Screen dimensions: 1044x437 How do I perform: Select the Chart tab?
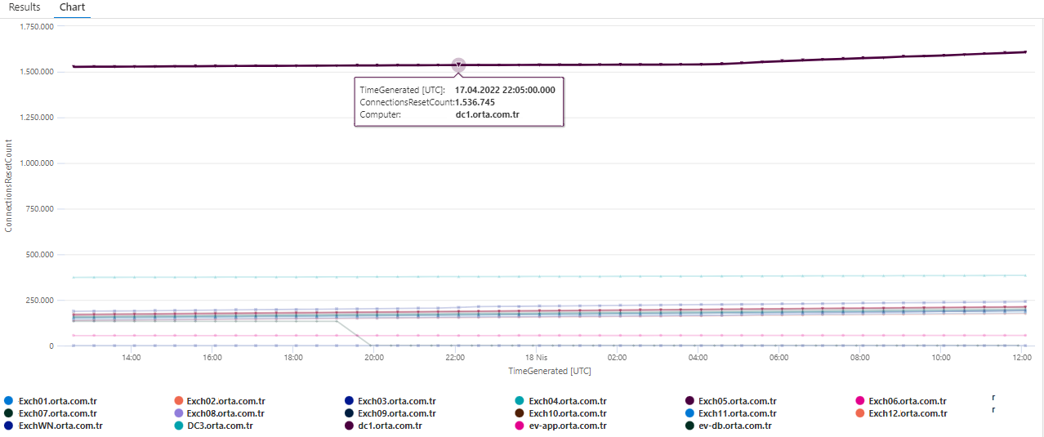pos(72,7)
